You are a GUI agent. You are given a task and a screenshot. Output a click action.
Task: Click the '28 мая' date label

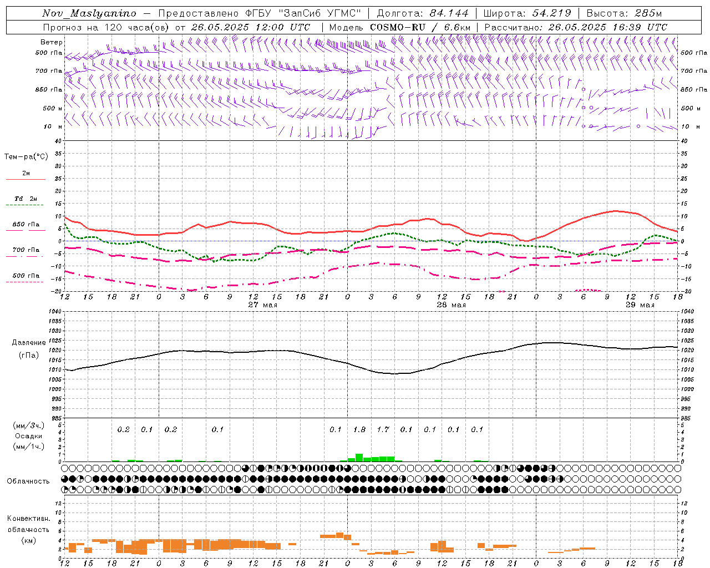pos(452,305)
